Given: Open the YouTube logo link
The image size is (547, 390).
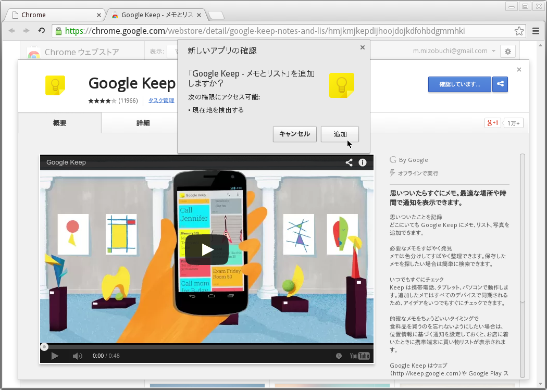Looking at the screenshot, I should (x=359, y=356).
